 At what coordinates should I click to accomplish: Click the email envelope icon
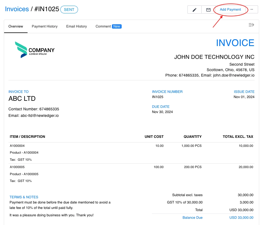208,9
